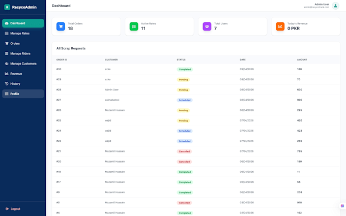Viewport: 346px width, 216px height.
Task: Open the Orders section
Action: [x=23, y=43]
